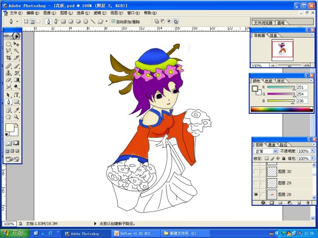Open Color panel flyout menu
The image size is (318, 238).
pos(311,81)
